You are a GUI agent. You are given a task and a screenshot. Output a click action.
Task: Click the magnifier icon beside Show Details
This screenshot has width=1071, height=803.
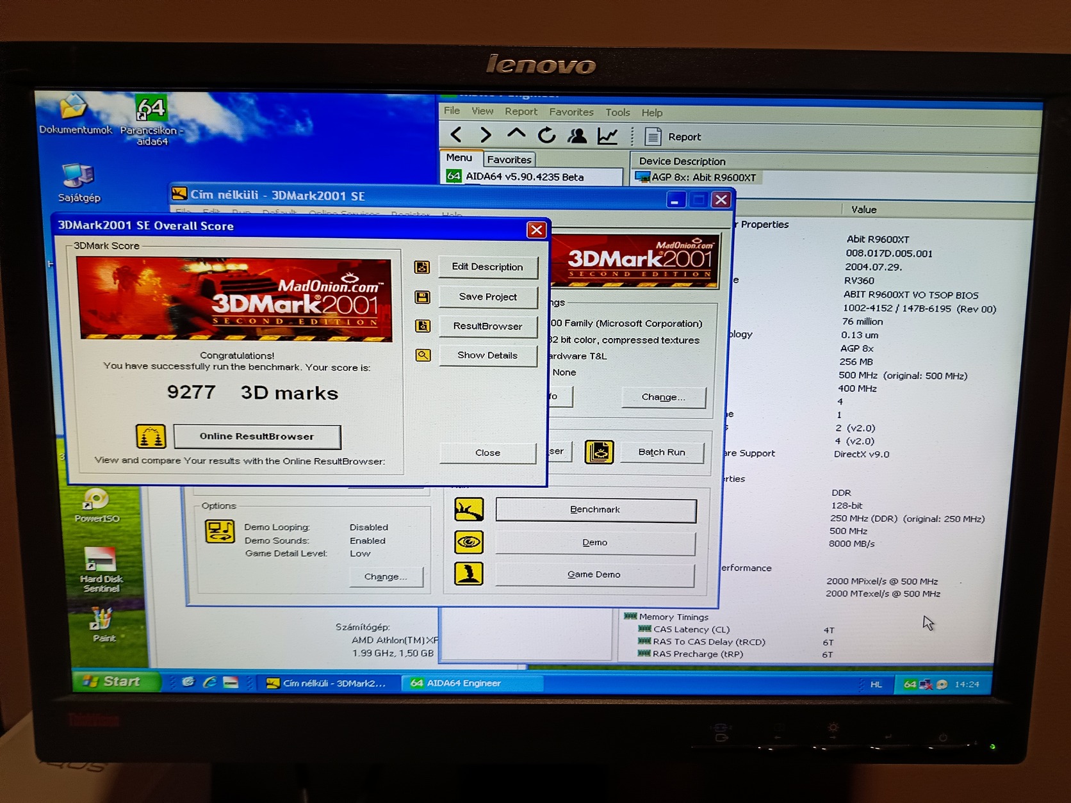423,355
